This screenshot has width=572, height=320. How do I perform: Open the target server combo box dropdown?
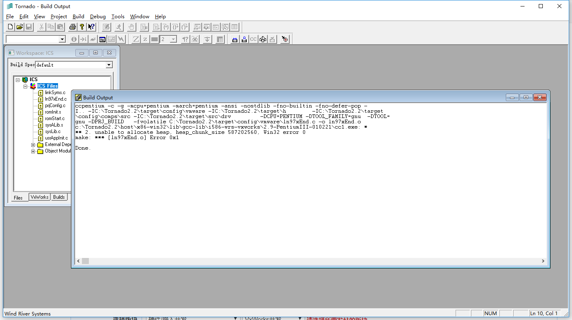point(62,39)
